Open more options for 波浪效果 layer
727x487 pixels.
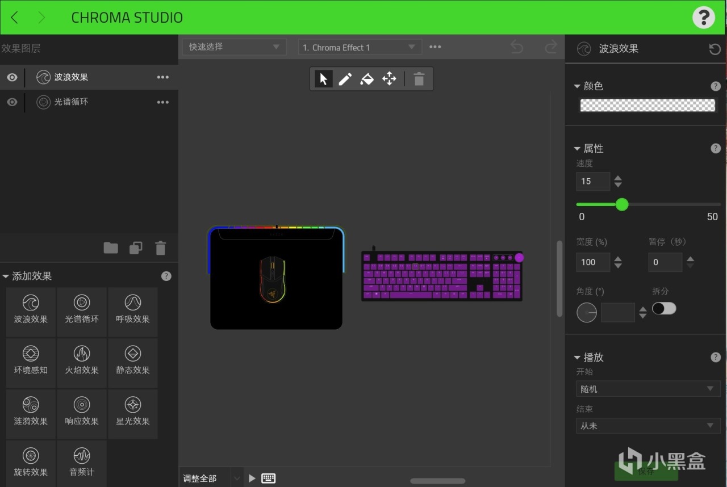click(163, 77)
